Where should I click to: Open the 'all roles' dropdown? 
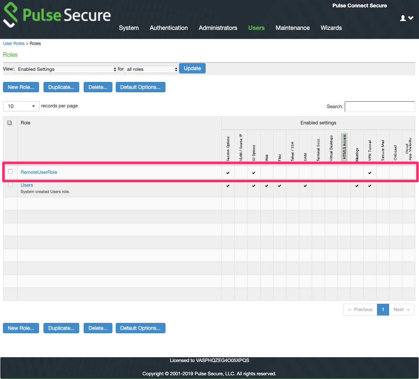tap(151, 69)
